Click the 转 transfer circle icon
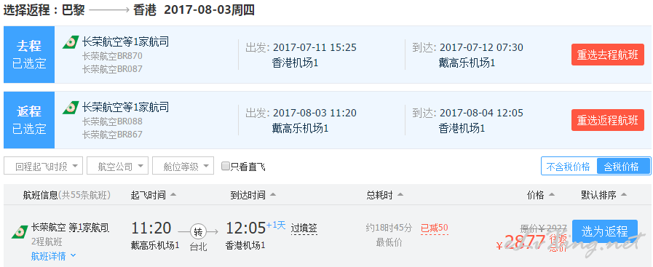 (198, 231)
